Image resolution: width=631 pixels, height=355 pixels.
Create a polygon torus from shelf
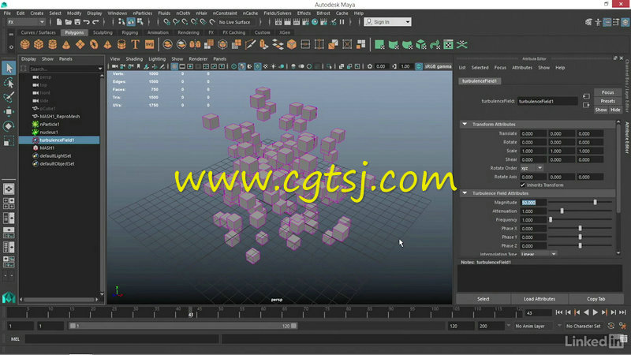[94, 45]
